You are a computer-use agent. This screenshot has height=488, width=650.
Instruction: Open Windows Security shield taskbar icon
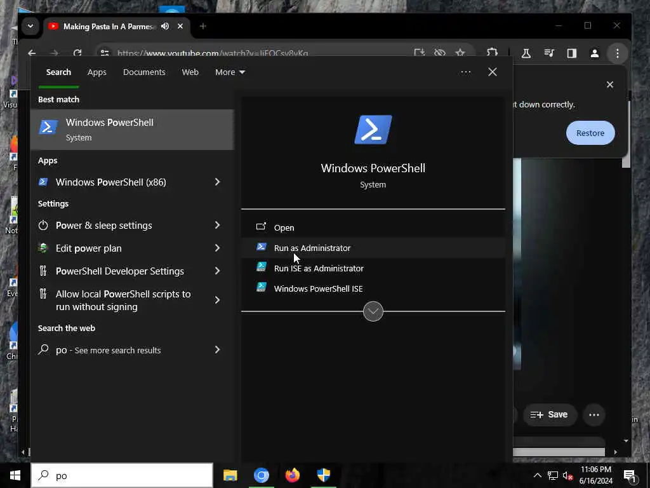coord(323,475)
